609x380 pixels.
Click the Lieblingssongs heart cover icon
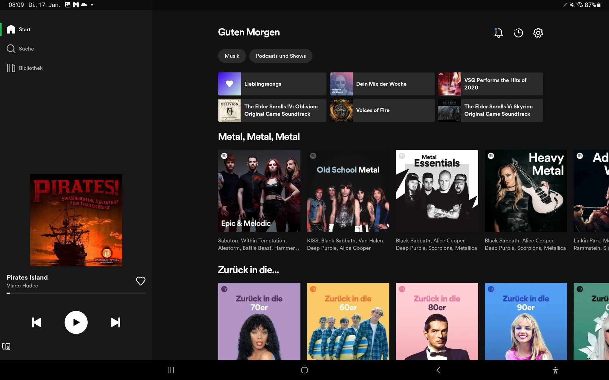click(x=230, y=84)
